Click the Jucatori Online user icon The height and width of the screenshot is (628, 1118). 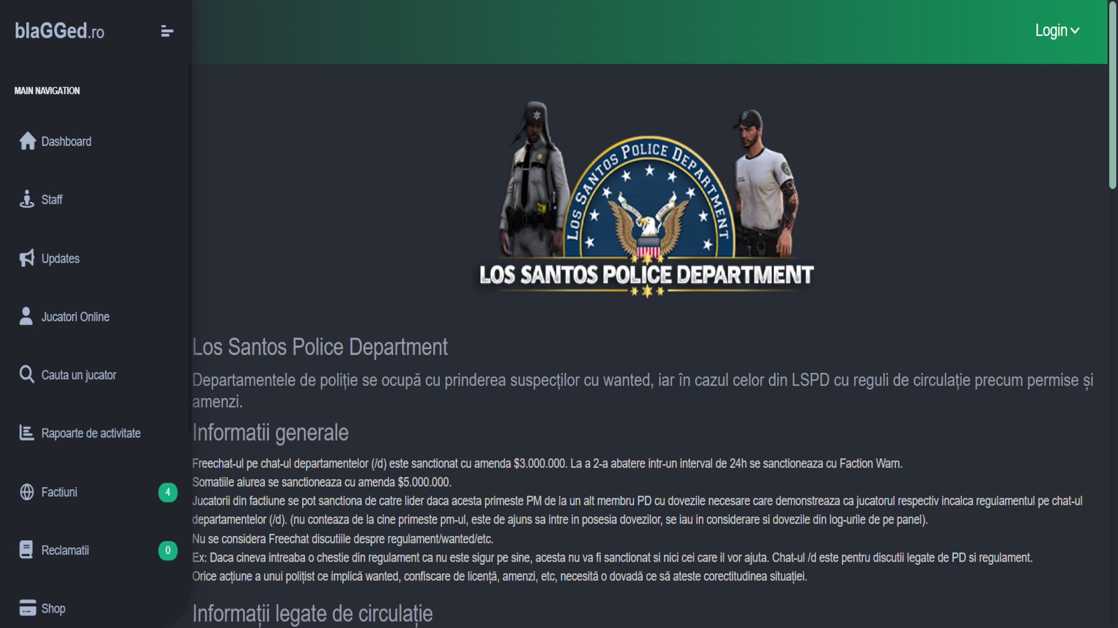[26, 316]
